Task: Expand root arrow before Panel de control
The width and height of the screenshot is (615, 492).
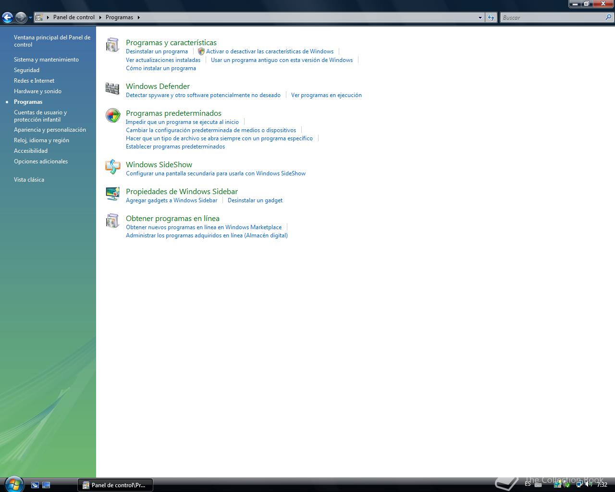Action: pyautogui.click(x=48, y=17)
